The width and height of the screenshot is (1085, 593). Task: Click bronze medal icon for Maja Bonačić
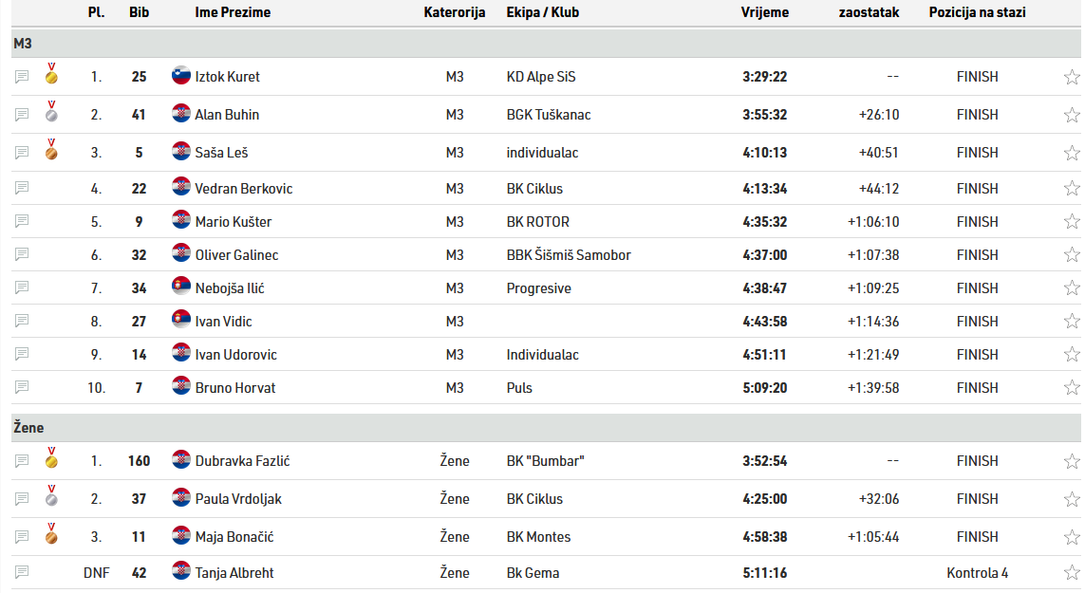(x=51, y=536)
